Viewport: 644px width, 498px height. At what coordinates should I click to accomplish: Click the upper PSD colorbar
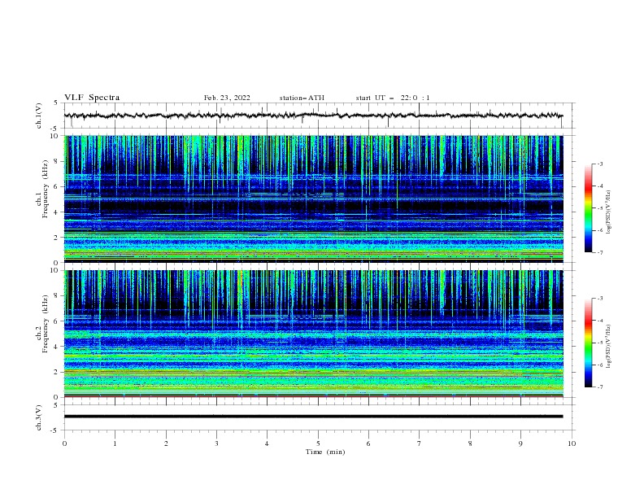[x=588, y=208]
